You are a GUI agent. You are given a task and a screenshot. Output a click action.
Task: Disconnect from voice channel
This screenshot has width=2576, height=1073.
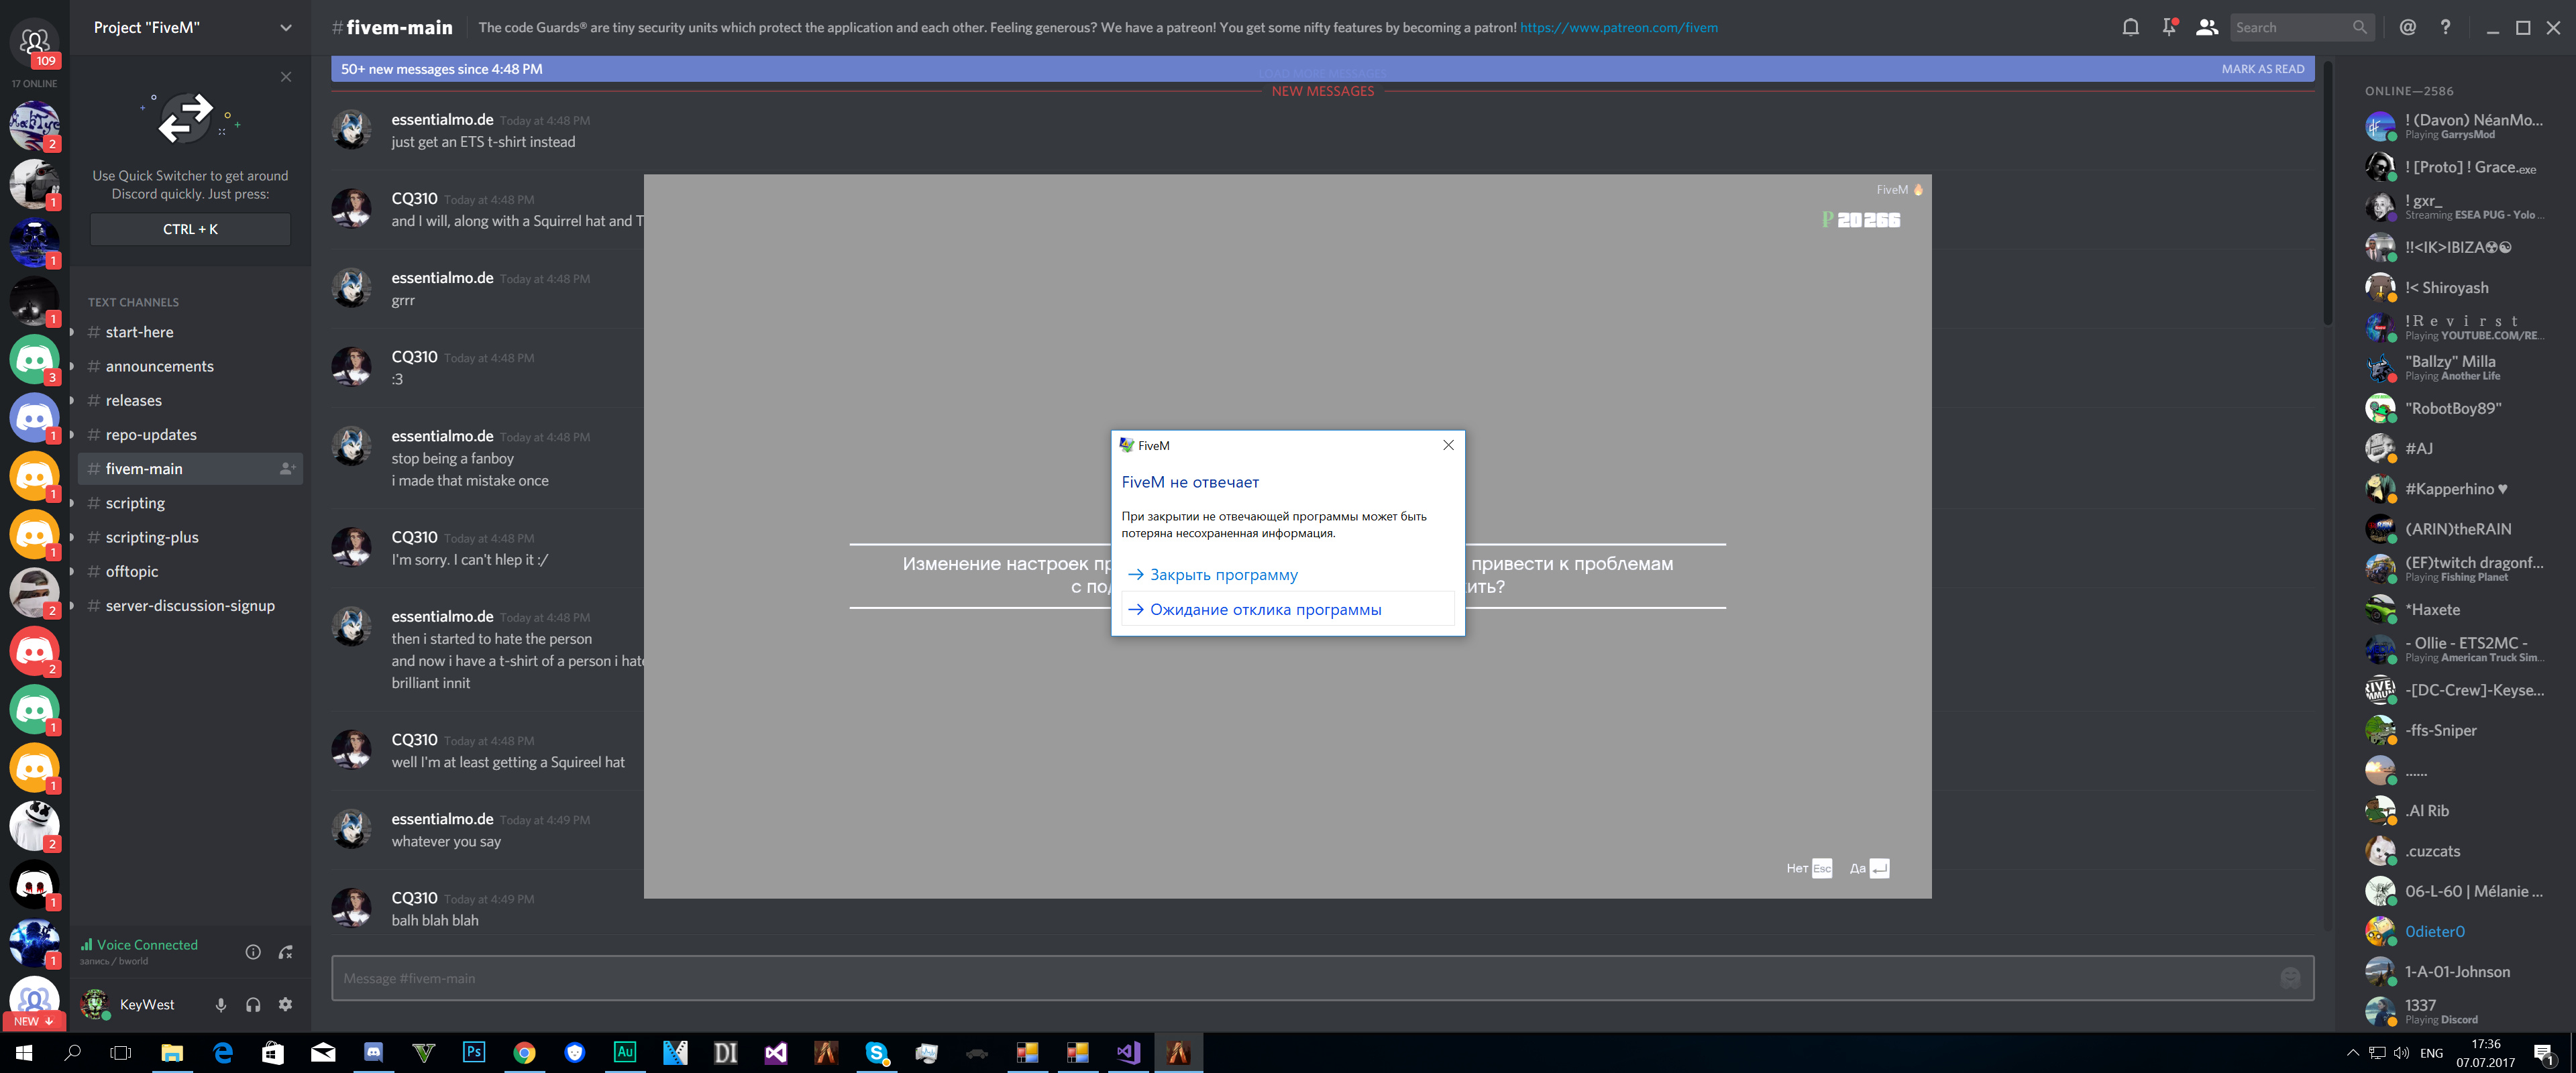click(286, 952)
